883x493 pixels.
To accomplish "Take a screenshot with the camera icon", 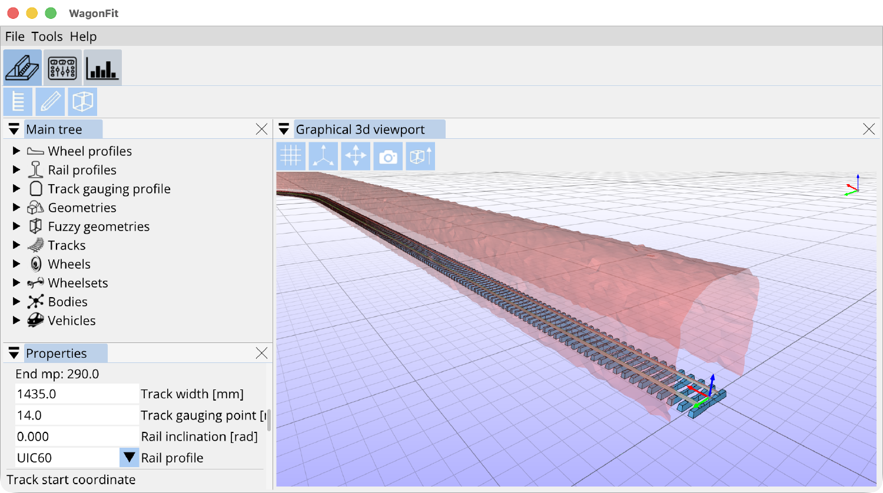I will 388,156.
